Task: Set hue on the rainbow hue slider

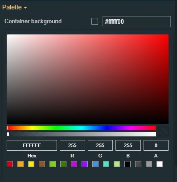Action: tap(81, 128)
